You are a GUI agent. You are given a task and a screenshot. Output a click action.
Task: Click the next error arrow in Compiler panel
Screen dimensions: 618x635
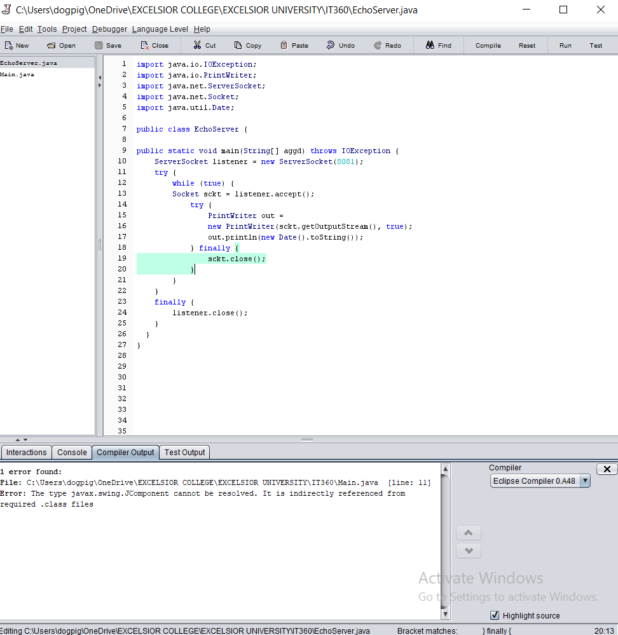pyautogui.click(x=468, y=550)
